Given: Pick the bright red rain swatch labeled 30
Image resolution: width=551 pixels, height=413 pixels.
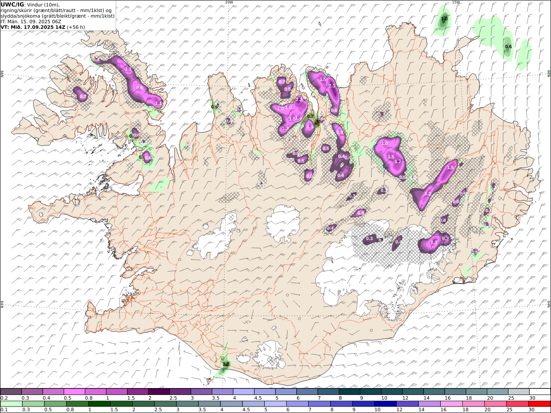Looking at the screenshot, I should 539,404.
